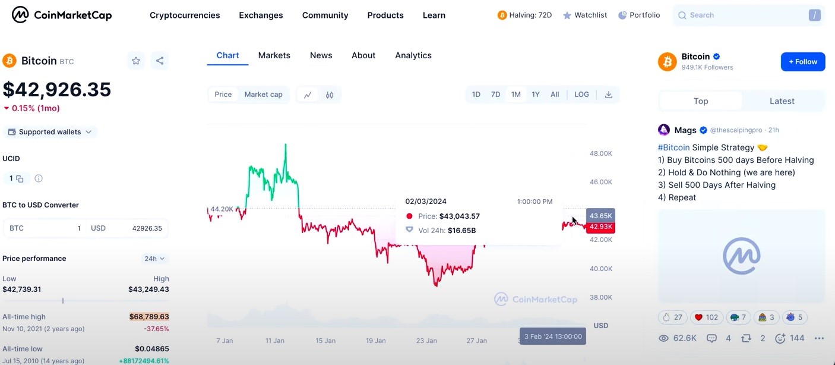This screenshot has height=365, width=835.
Task: Download chart data icon
Action: 609,95
